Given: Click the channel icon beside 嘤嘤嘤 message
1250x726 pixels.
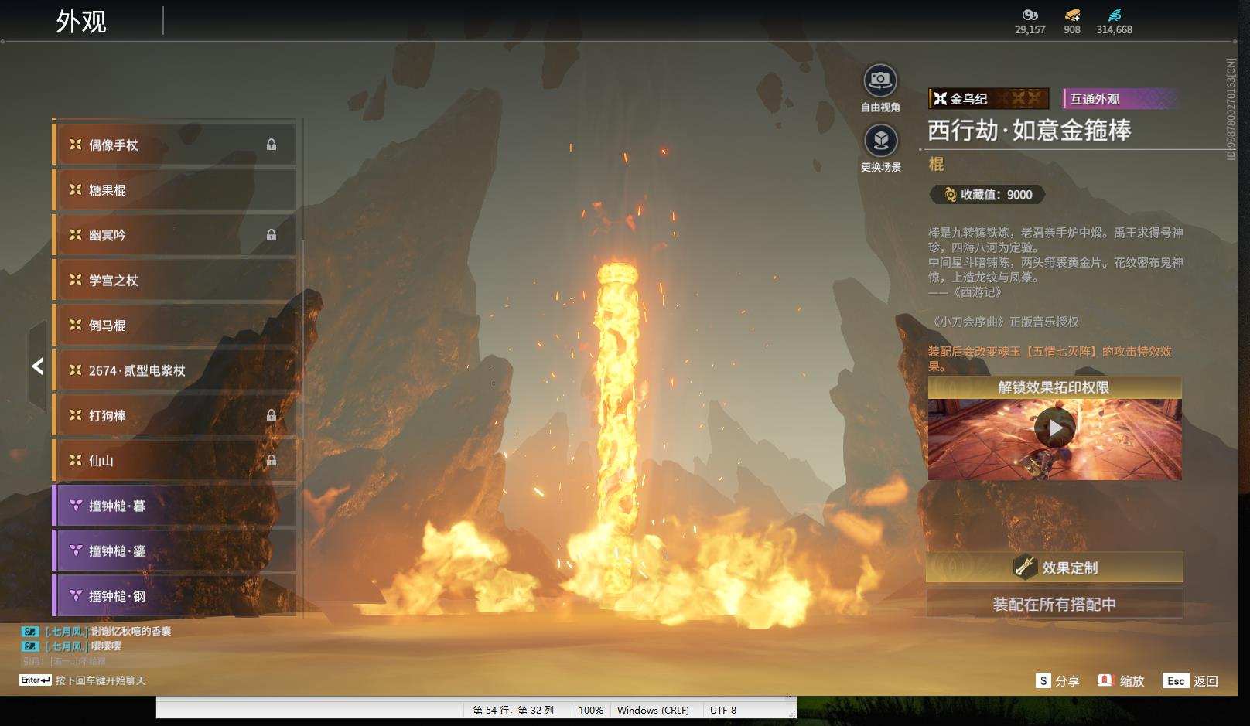Looking at the screenshot, I should (x=30, y=646).
